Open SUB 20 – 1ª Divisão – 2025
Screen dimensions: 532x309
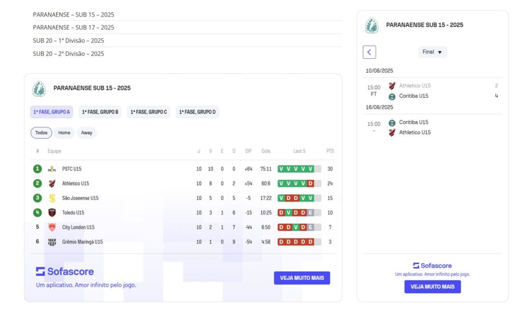[68, 41]
